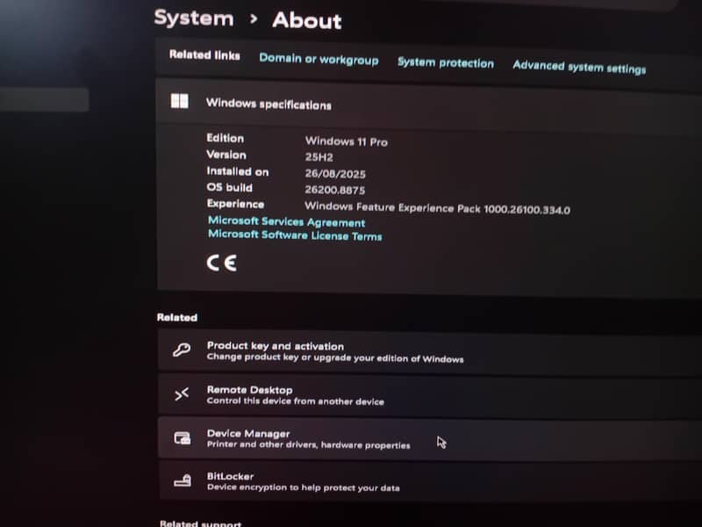This screenshot has width=702, height=527.
Task: Click the CE marking symbol
Action: [222, 263]
